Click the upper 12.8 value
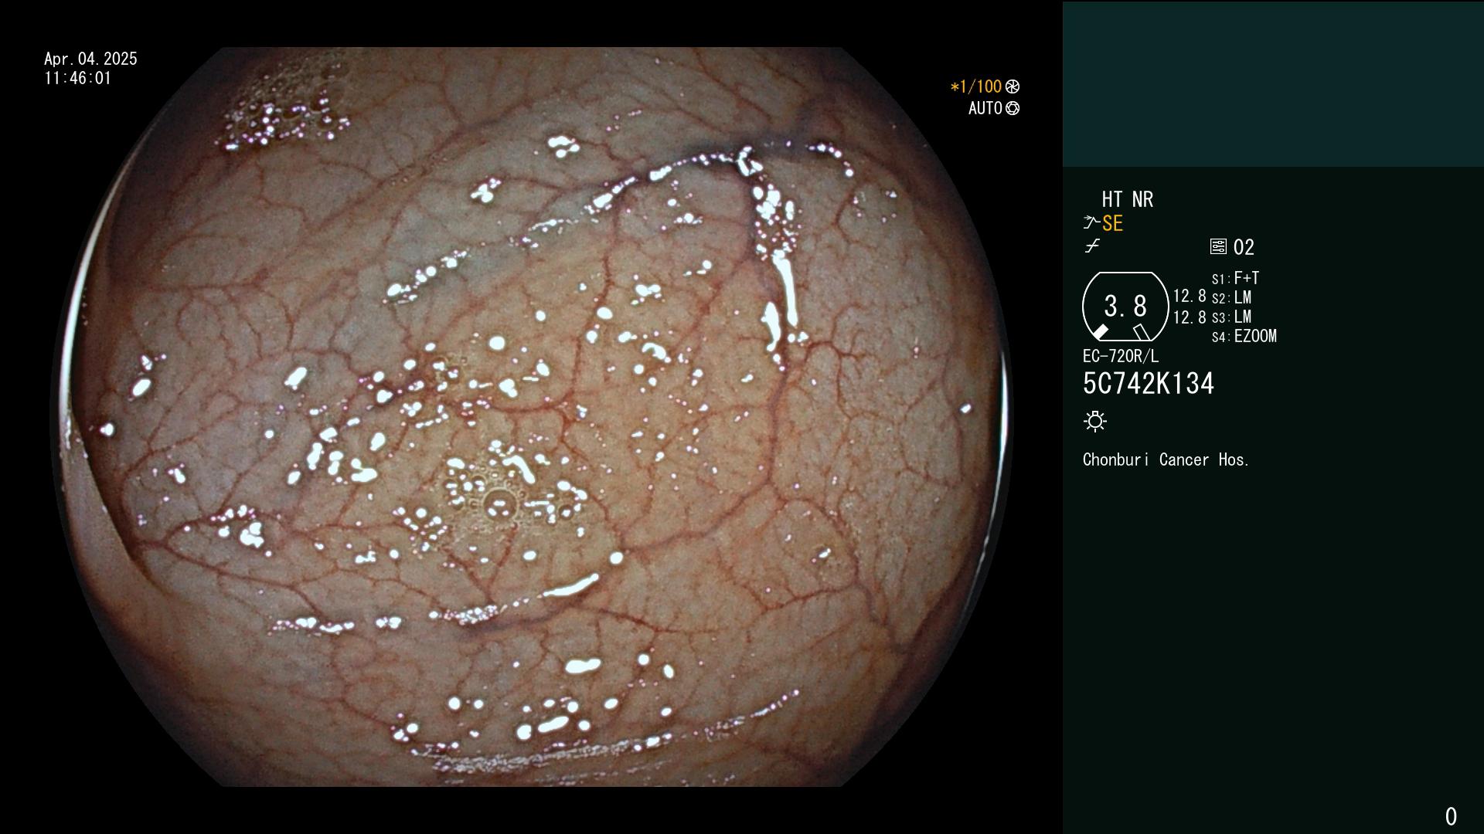Image resolution: width=1484 pixels, height=834 pixels. click(x=1190, y=296)
